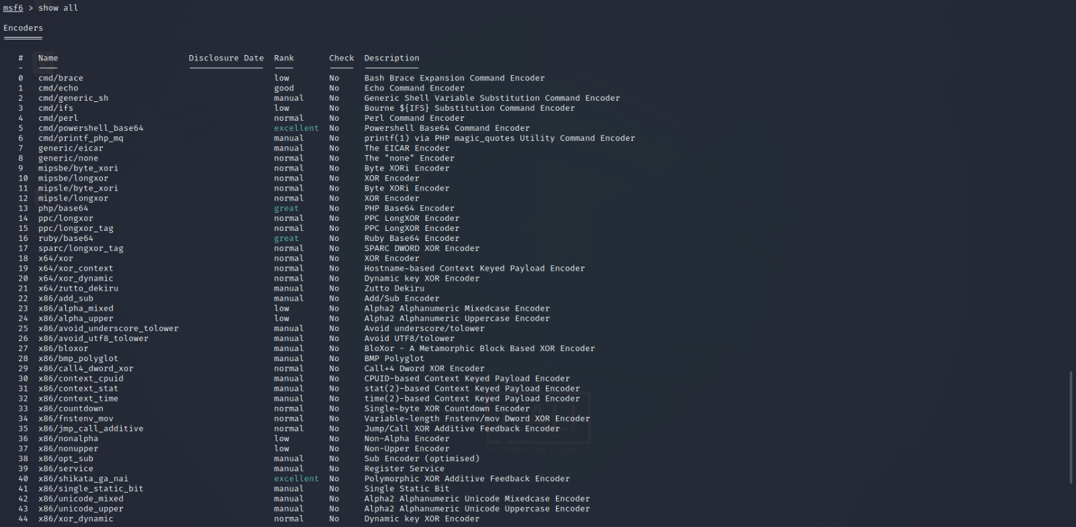Click 'great' rank of ruby/base64
This screenshot has width=1076, height=527.
click(x=286, y=238)
